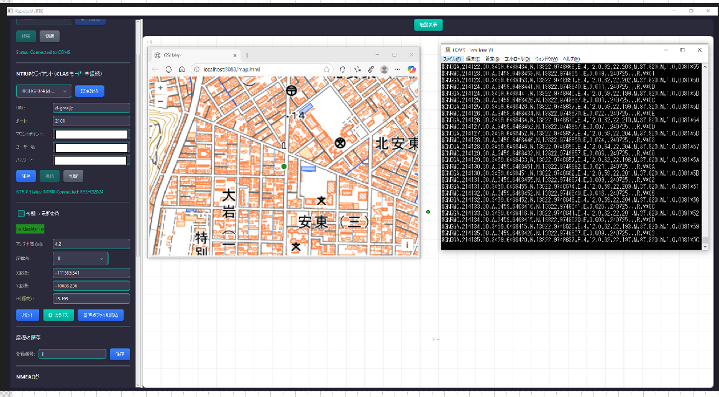Image resolution: width=719 pixels, height=397 pixels.
Task: Click the Tera Term scrollbar up arrow
Action: pyautogui.click(x=705, y=67)
